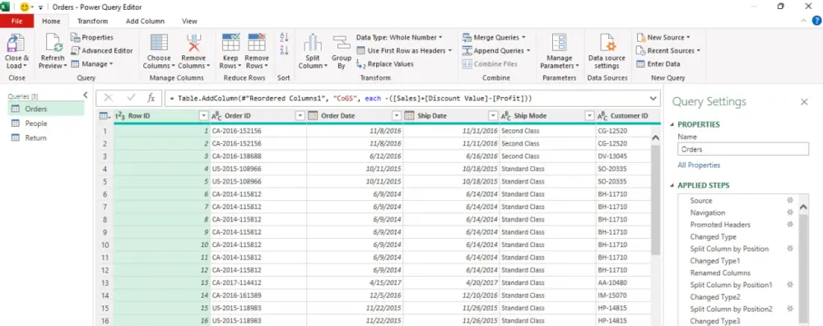Open the Ship Mode column filter dropdown

click(589, 116)
